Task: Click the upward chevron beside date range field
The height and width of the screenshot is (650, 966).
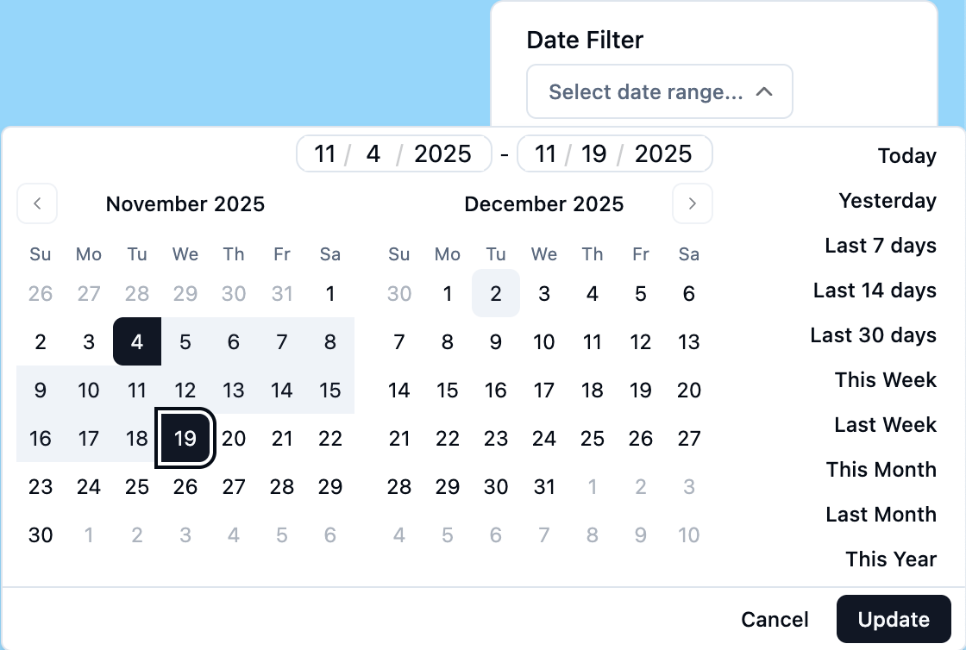Action: [763, 91]
